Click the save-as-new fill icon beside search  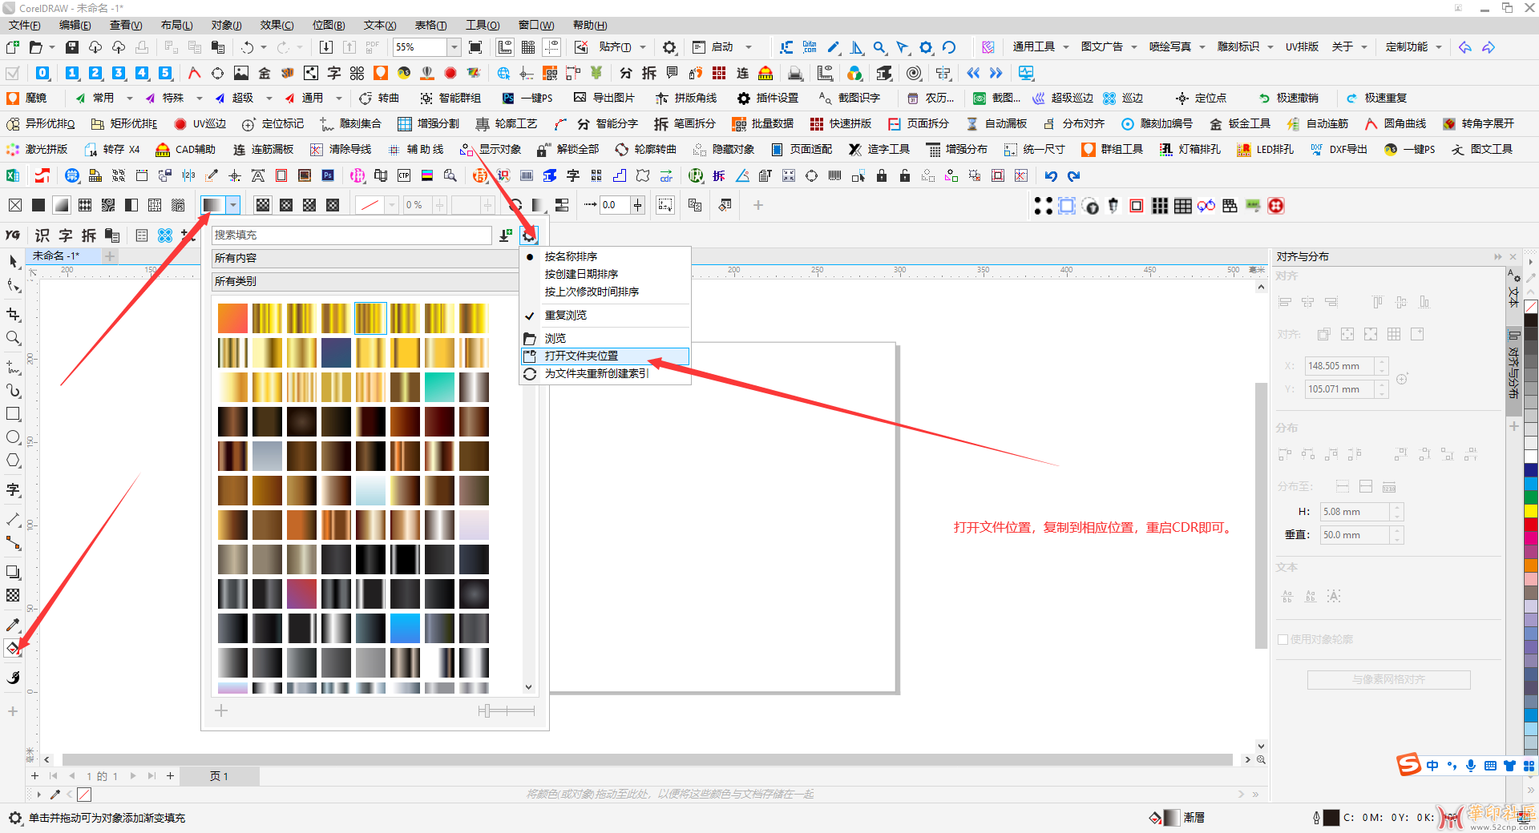coord(506,235)
